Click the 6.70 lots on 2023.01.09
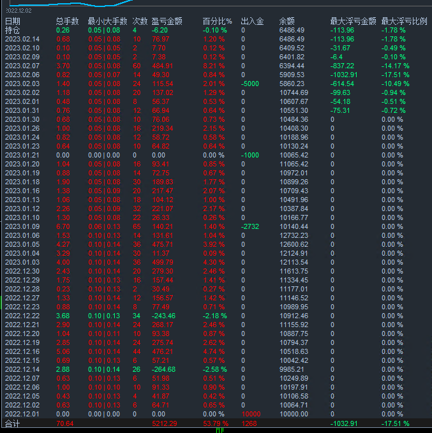The image size is (432, 433). [x=63, y=227]
